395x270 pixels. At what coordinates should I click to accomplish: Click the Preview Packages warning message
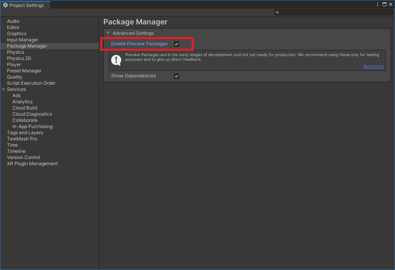(252, 57)
